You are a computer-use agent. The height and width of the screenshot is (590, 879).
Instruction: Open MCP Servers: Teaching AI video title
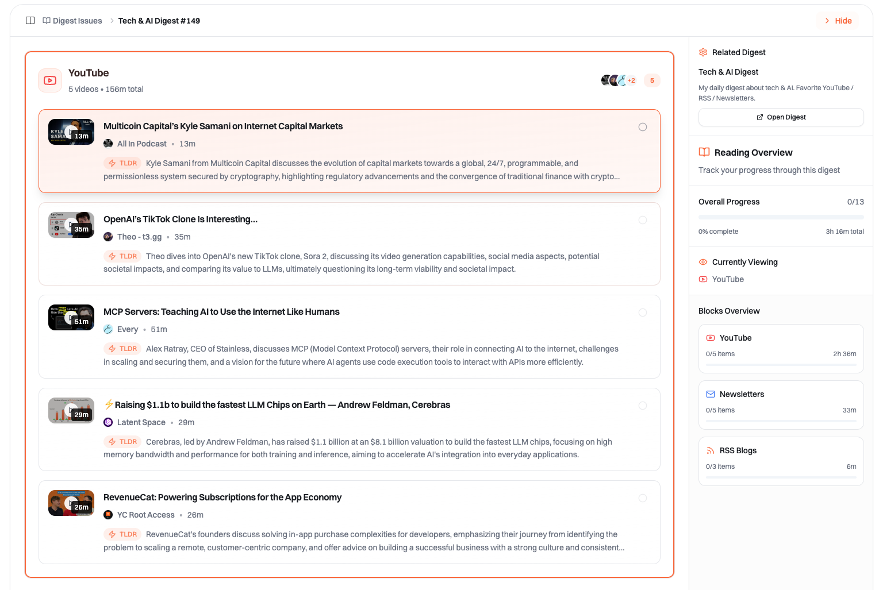pyautogui.click(x=221, y=312)
